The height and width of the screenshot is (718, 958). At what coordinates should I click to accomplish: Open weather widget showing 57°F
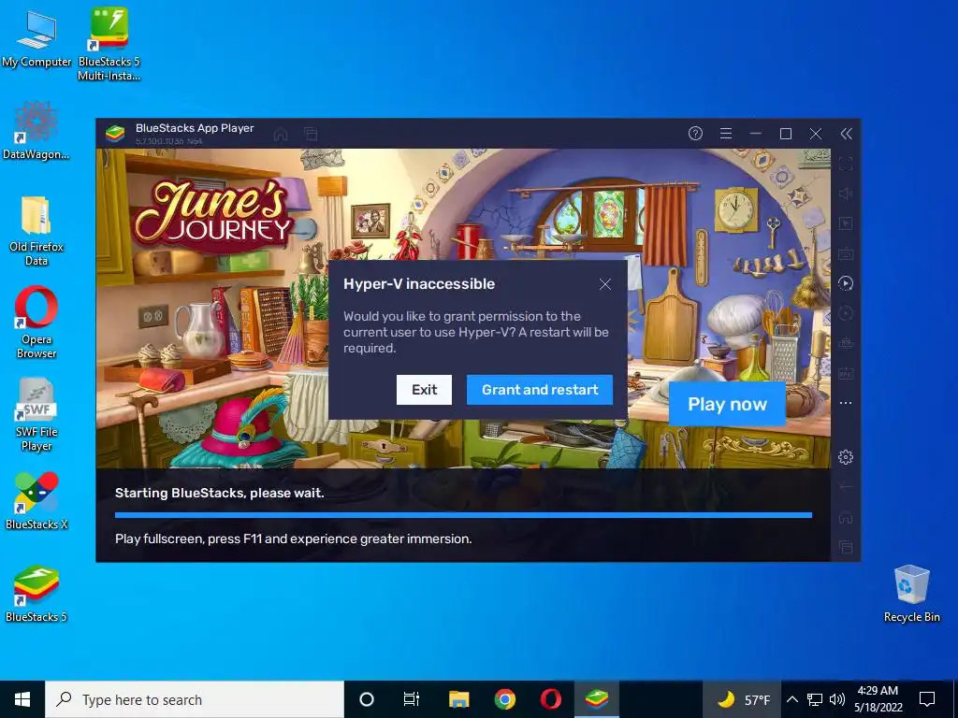coord(742,699)
